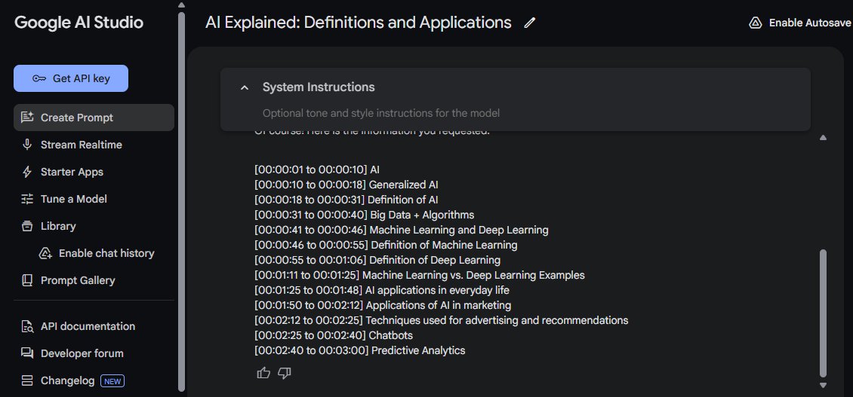Screen dimensions: 853x397
Task: Click 'Applications of AI in marketing' line
Action: point(383,305)
